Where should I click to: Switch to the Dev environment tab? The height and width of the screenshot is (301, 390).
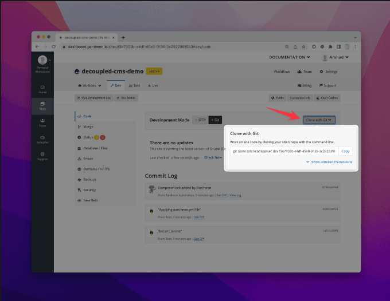[x=116, y=85]
